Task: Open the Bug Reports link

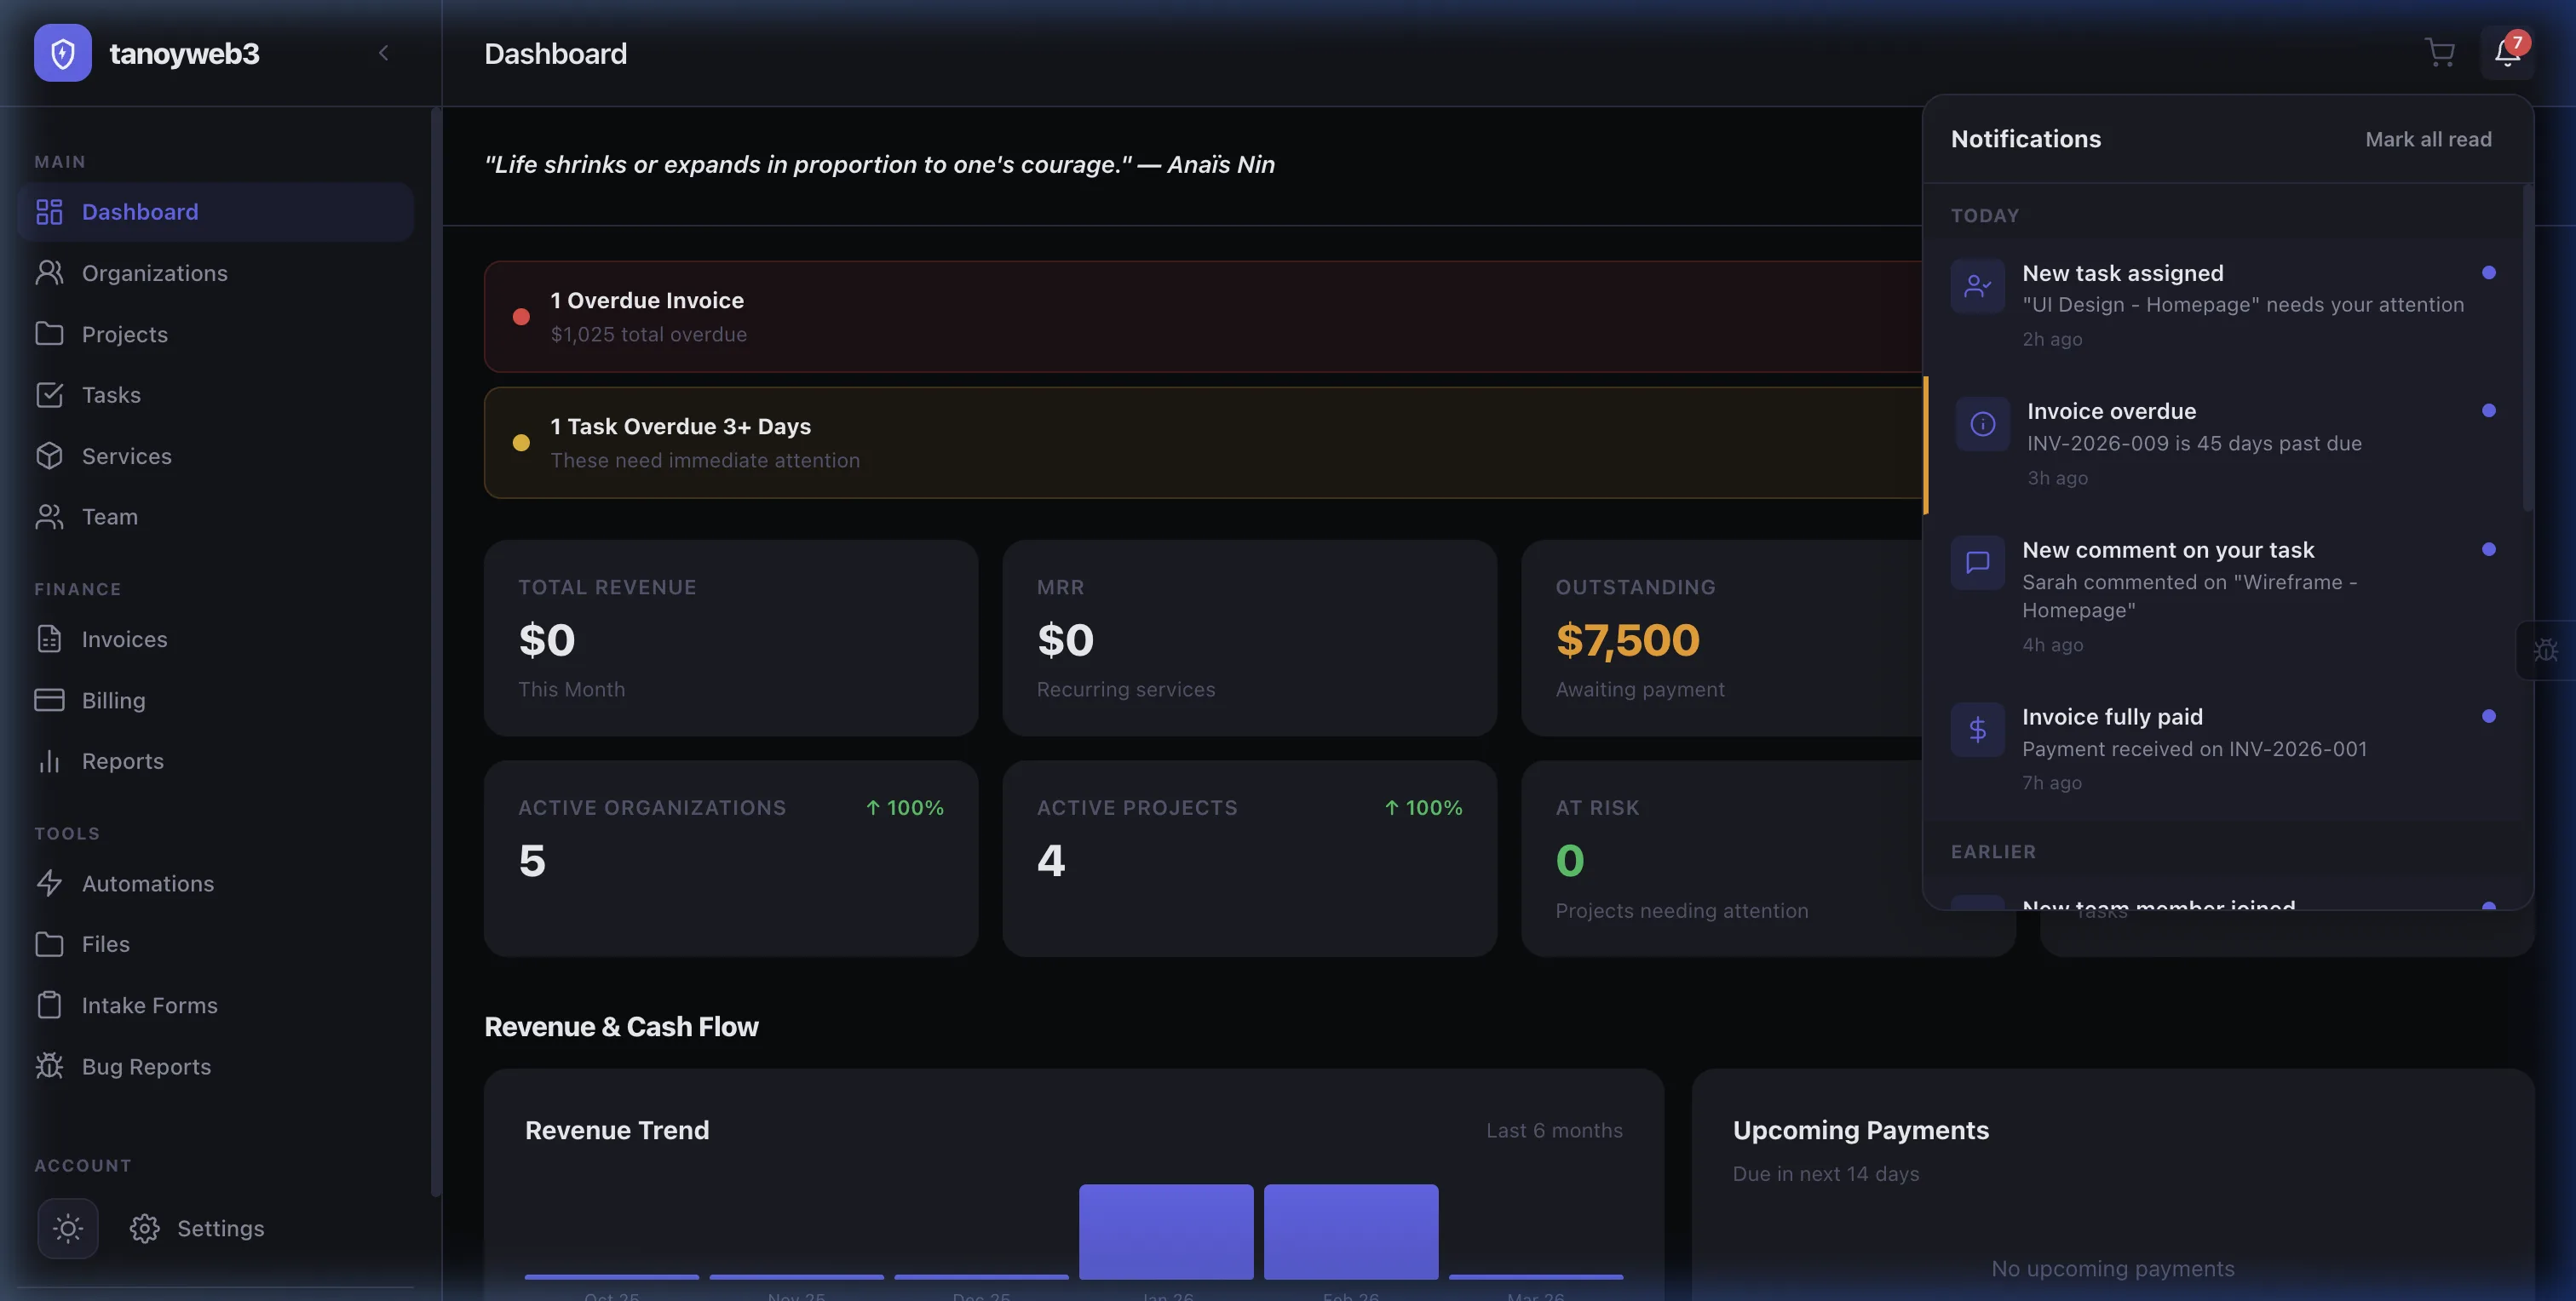Action: [146, 1066]
